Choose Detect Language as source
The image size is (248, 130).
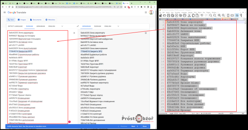click(15, 26)
